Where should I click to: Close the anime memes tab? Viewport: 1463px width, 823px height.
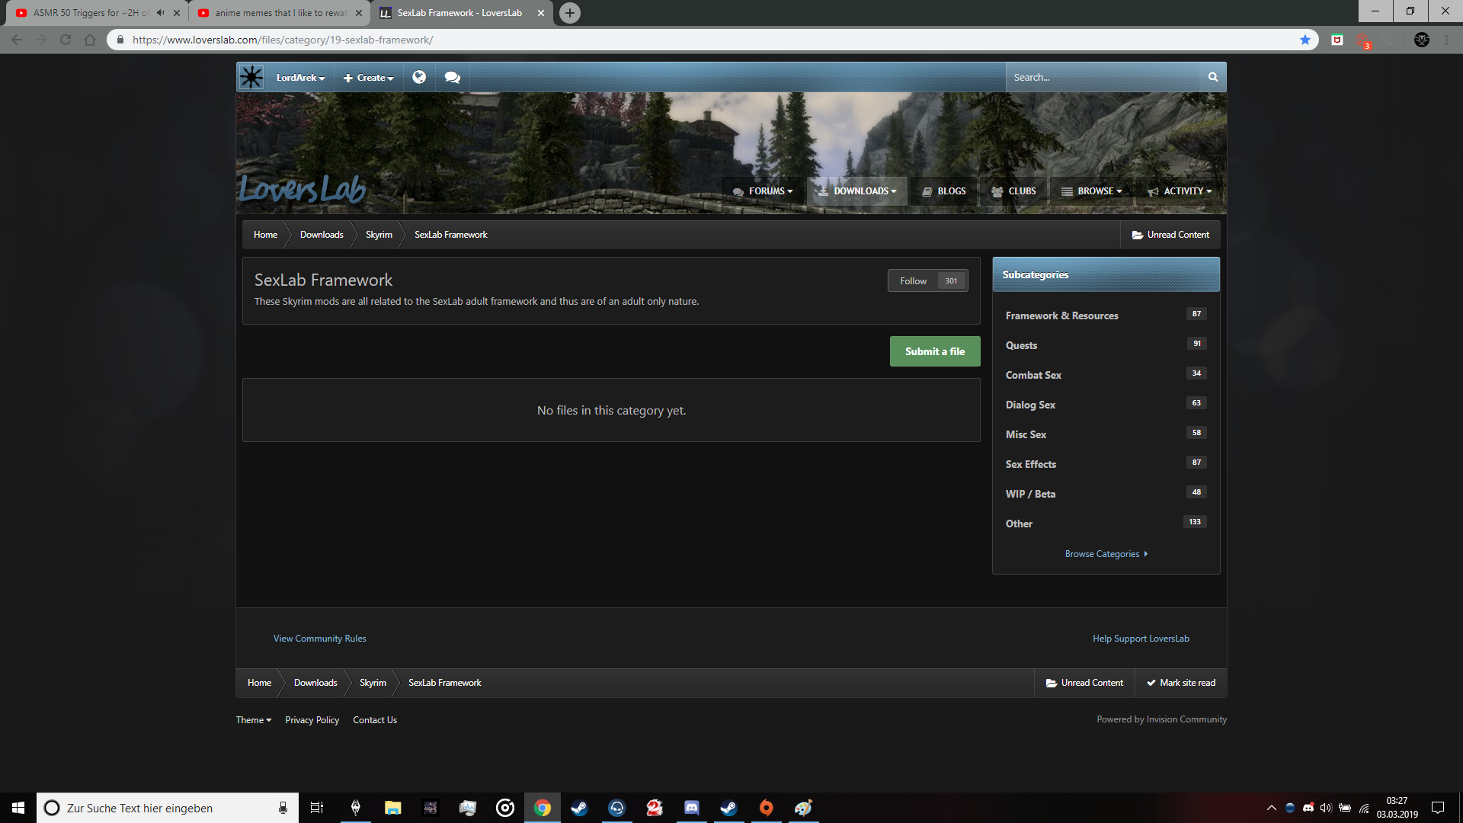pos(359,13)
